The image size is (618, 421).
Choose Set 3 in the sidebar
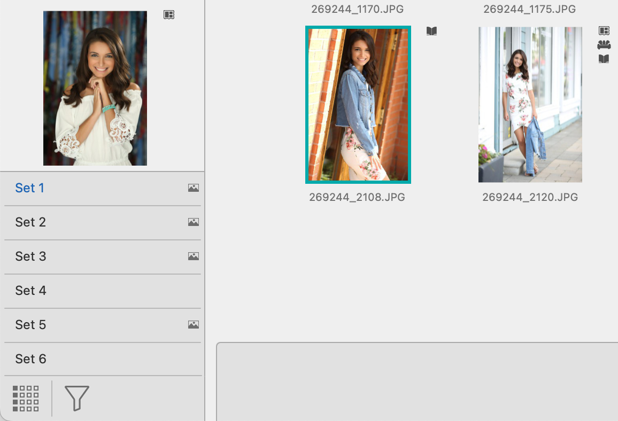click(30, 256)
